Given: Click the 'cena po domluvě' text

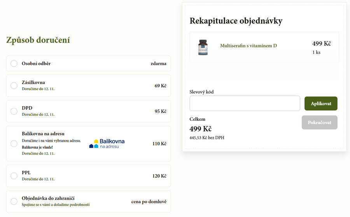Looking at the screenshot, I should (x=149, y=201).
